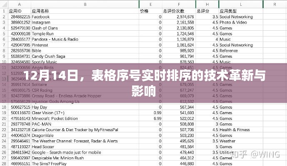Viewport: 287px width, 166px height.
Task: Click app ID 284882215 cell
Action: (x=20, y=17)
